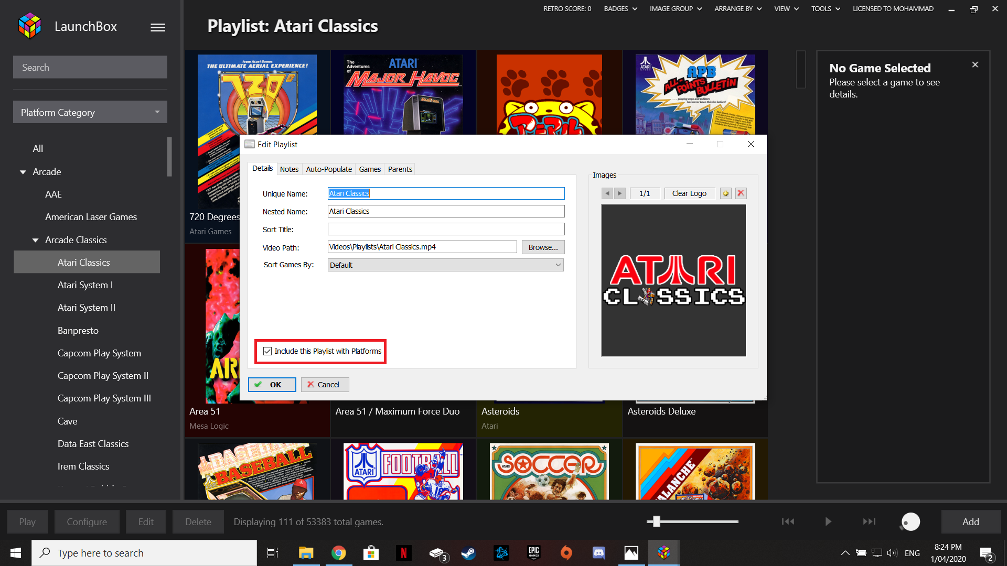Open Windows Start menu
The image size is (1007, 566).
point(16,553)
